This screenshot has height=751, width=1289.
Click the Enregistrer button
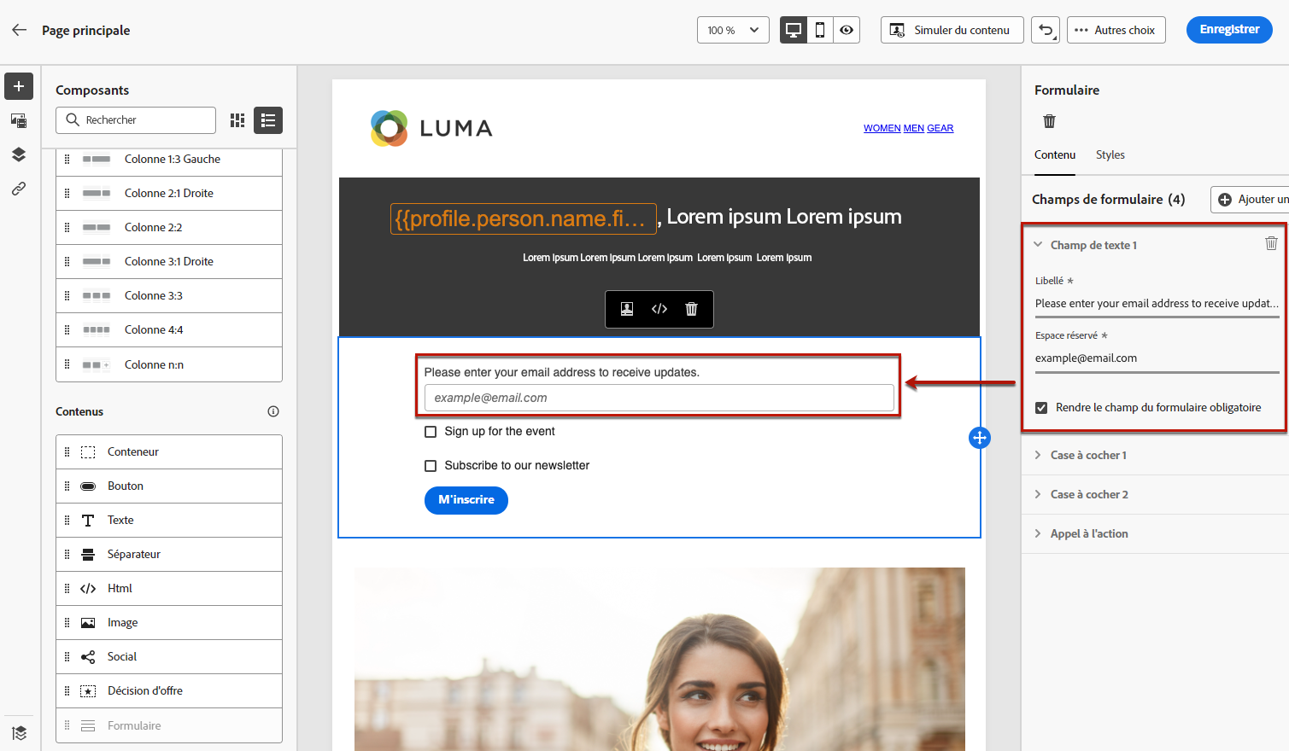point(1229,30)
